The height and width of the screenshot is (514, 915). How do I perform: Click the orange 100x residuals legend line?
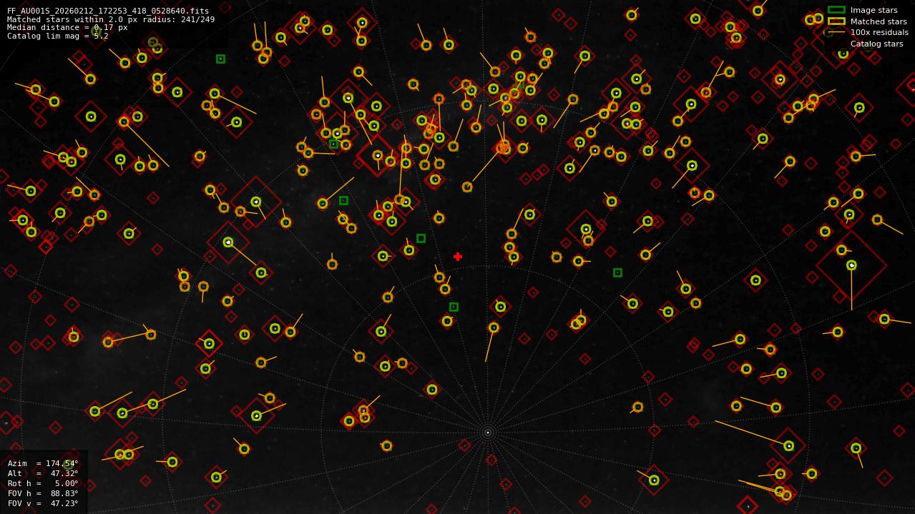coord(836,32)
